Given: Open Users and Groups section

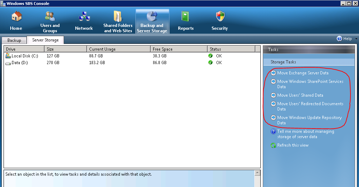Looking at the screenshot, I should coord(50,17).
